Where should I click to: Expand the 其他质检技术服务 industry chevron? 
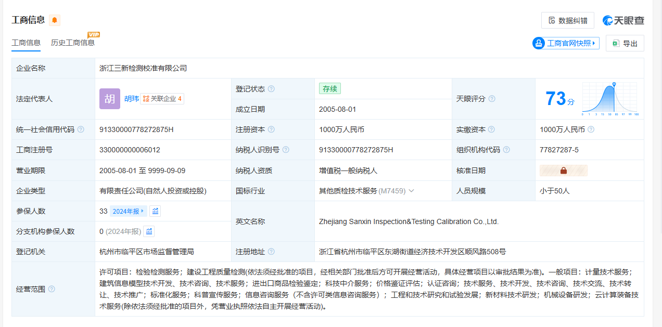click(x=411, y=191)
